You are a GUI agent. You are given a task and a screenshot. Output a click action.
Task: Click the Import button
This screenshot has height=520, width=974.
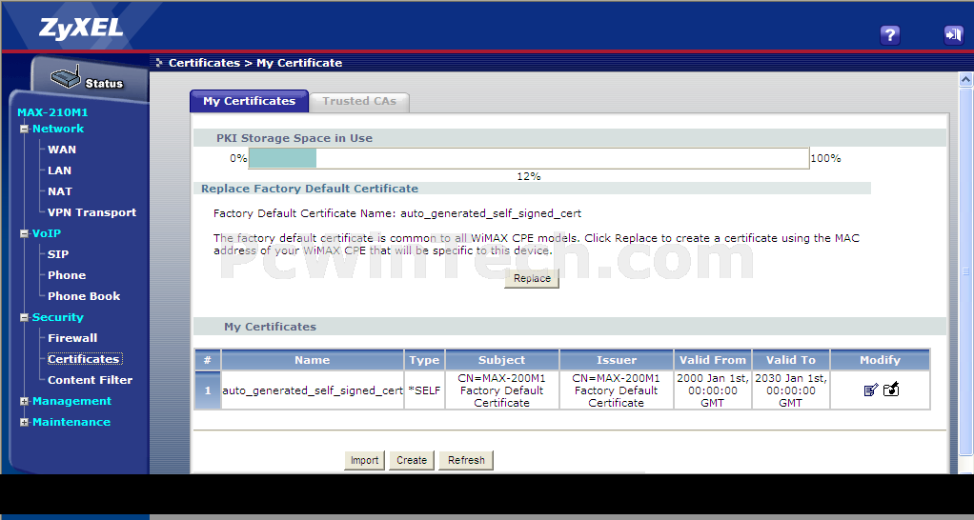[364, 460]
